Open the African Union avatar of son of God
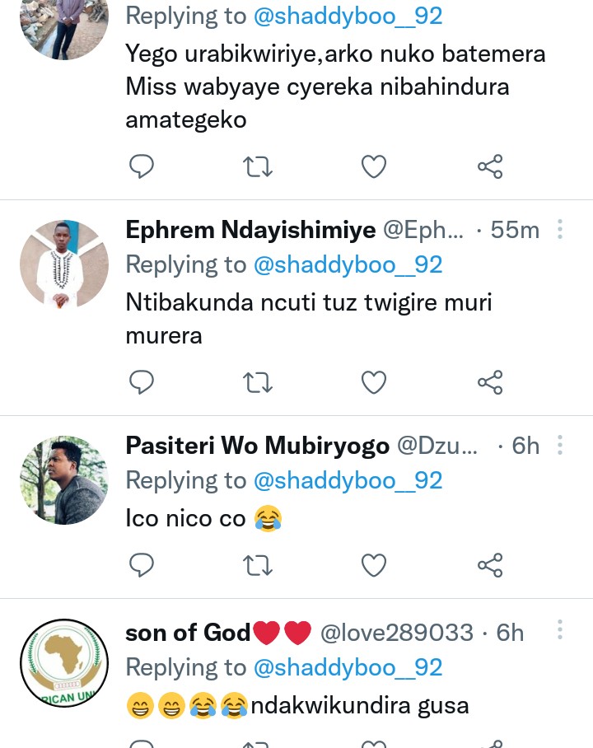The width and height of the screenshot is (593, 748). click(64, 663)
